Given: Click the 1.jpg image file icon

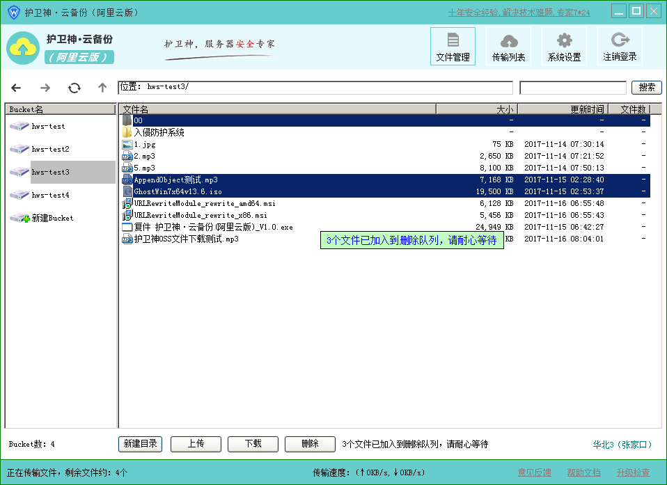Looking at the screenshot, I should [127, 145].
